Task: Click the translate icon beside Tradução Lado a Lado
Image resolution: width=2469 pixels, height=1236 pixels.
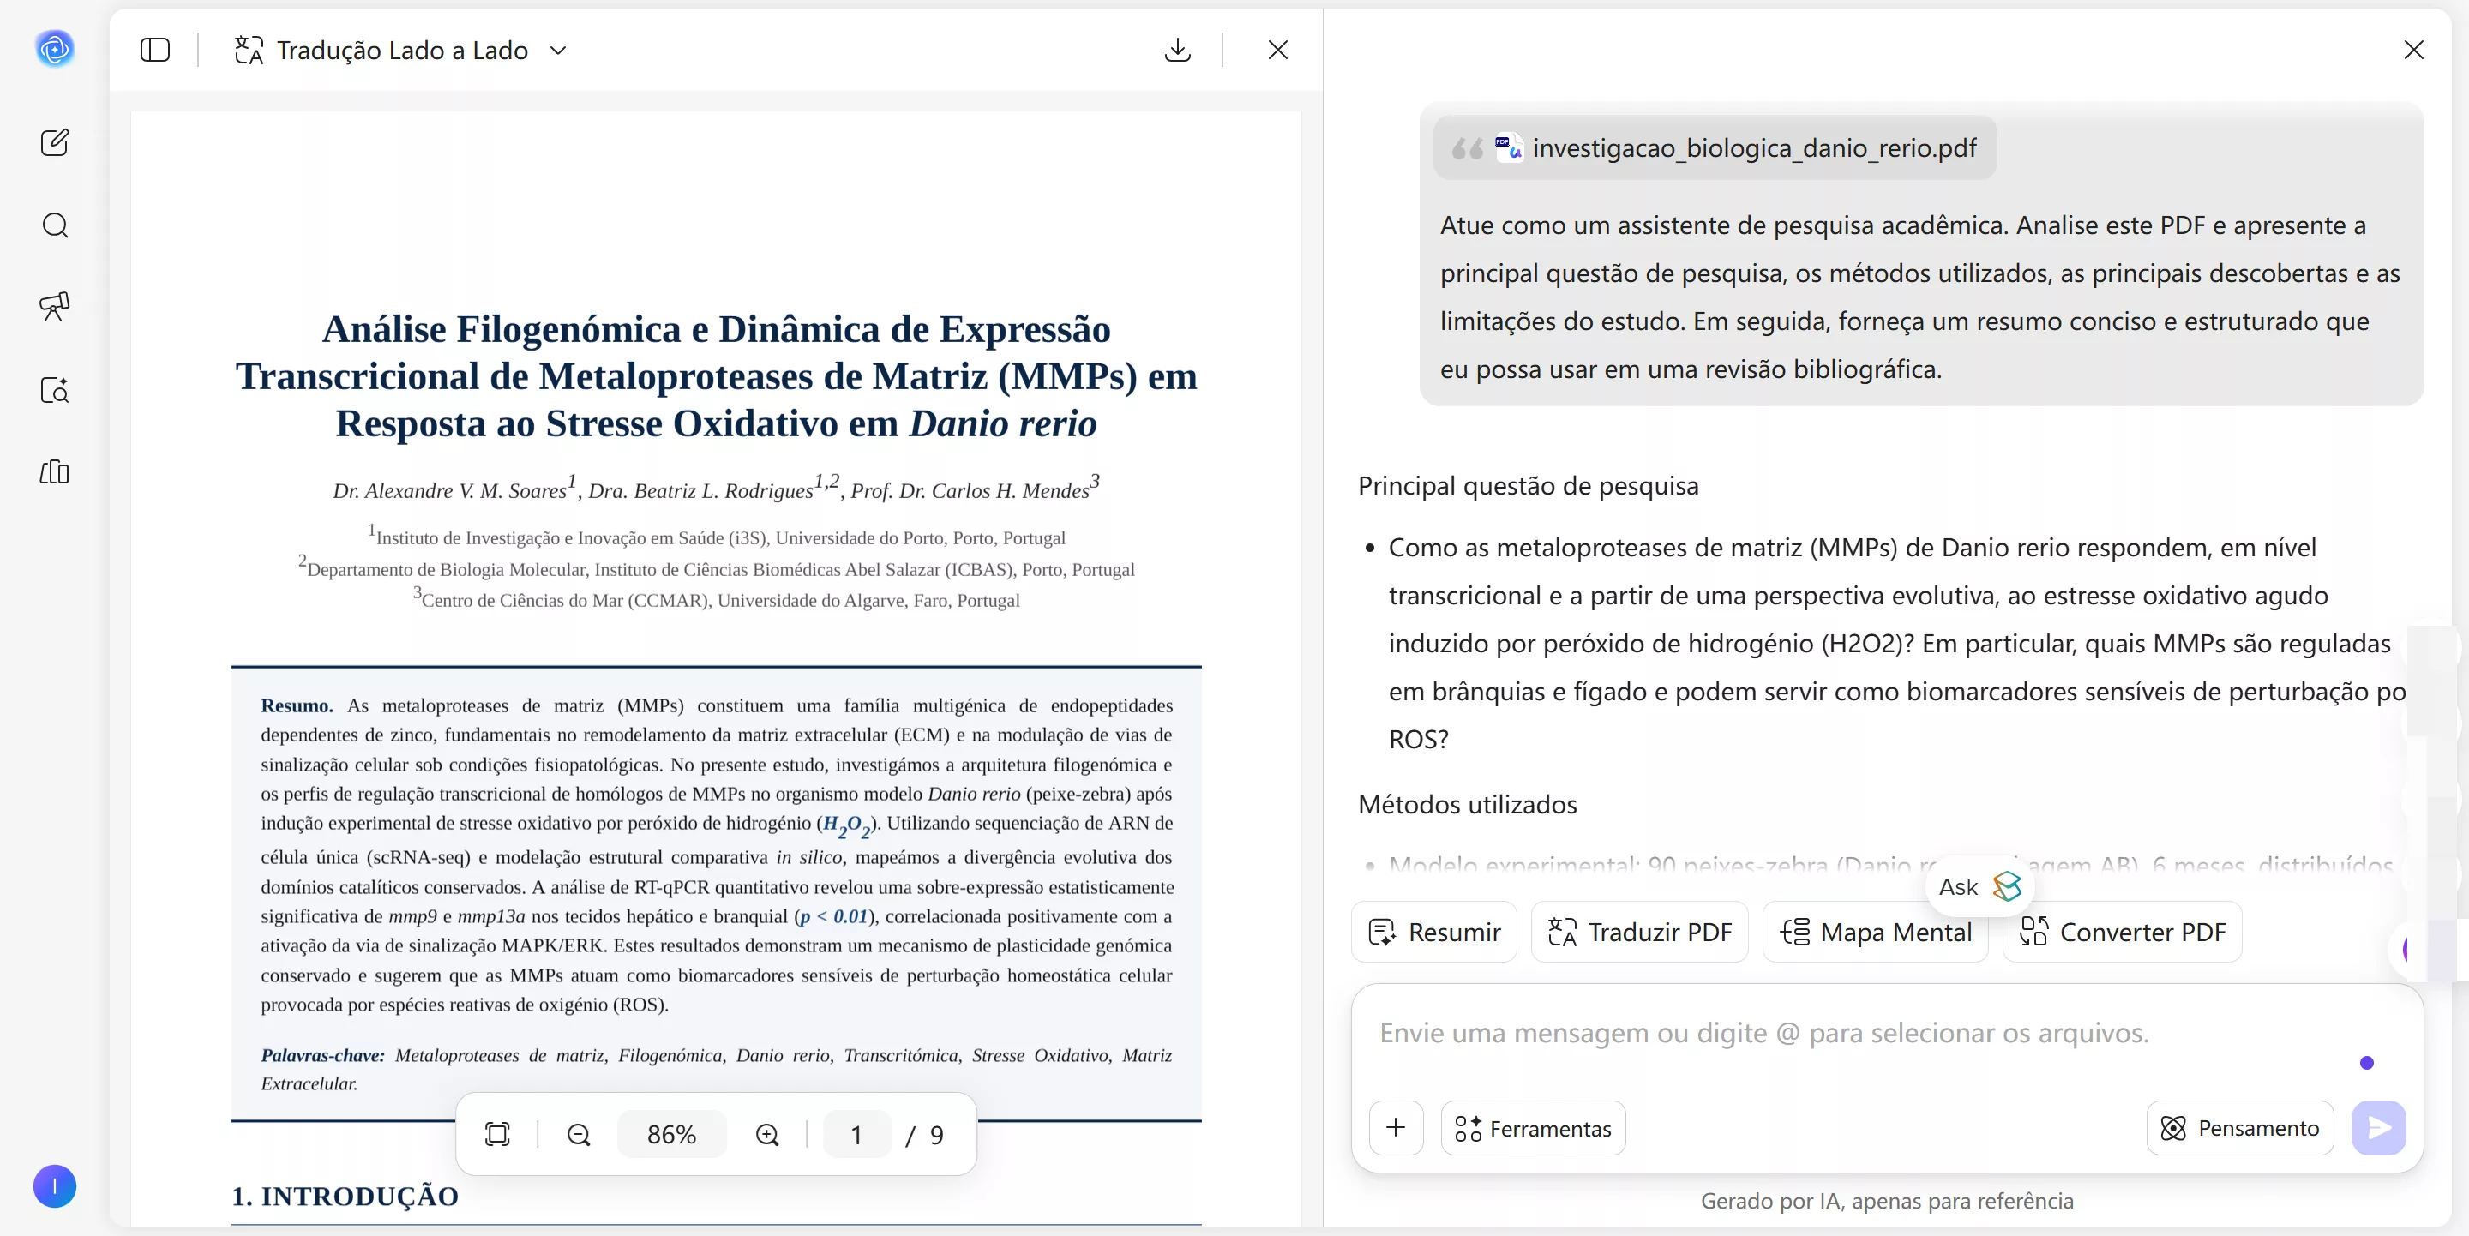Action: (249, 50)
